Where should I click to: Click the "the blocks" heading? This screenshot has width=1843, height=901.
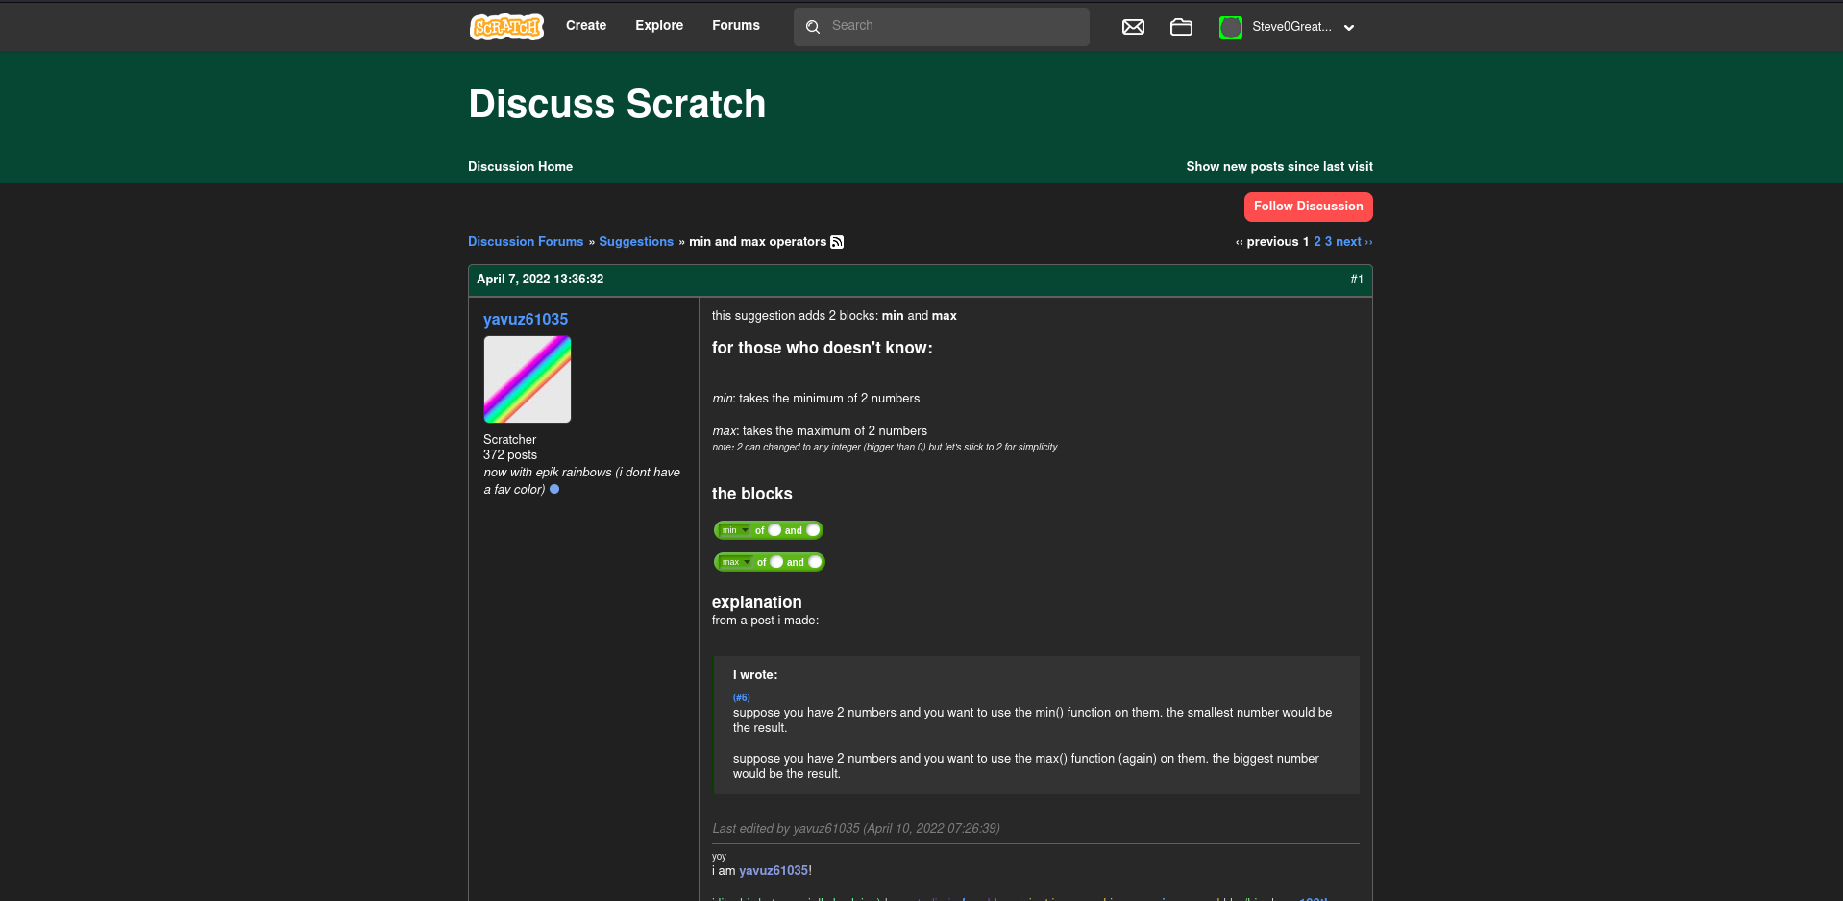point(752,494)
